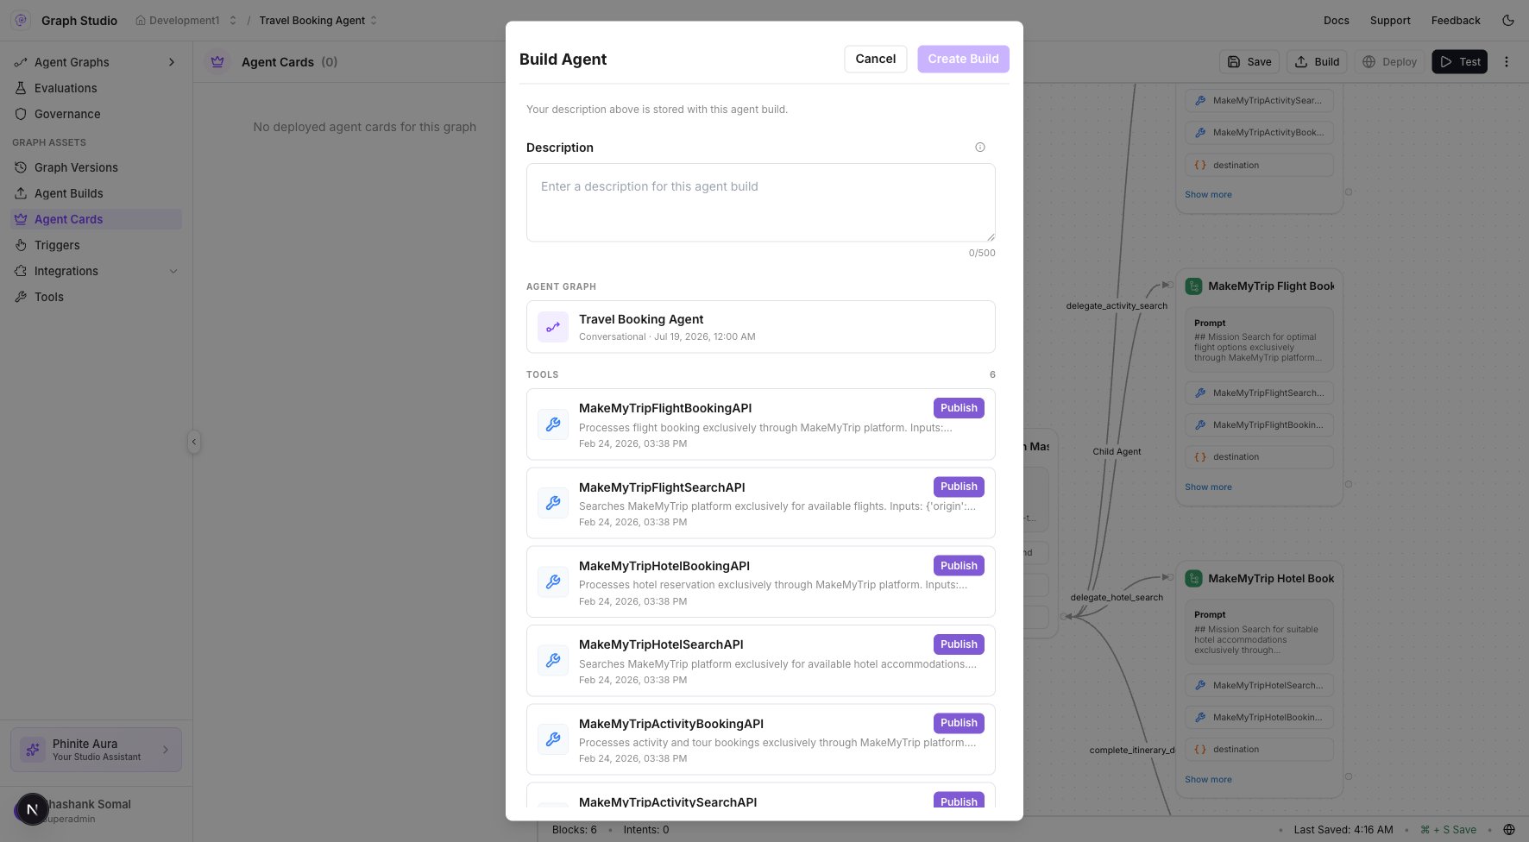Viewport: 1529px width, 842px height.
Task: Click the Graph Studio logo icon
Action: point(21,20)
